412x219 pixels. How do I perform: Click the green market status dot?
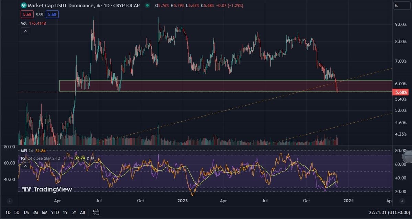pos(147,5)
